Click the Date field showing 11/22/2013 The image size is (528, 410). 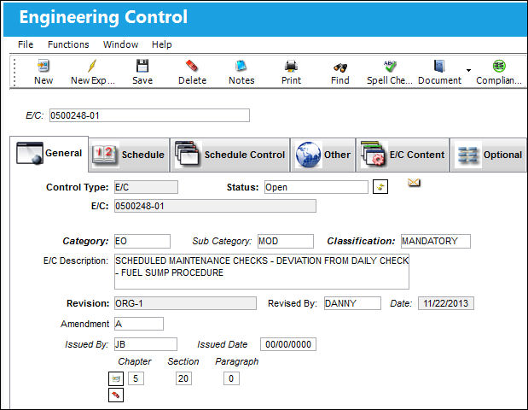point(446,303)
